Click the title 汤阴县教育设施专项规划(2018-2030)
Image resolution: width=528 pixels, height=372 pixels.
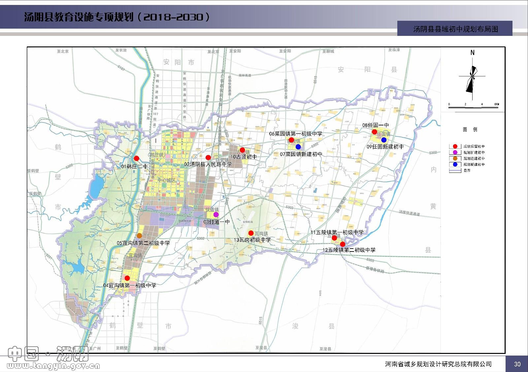point(117,17)
